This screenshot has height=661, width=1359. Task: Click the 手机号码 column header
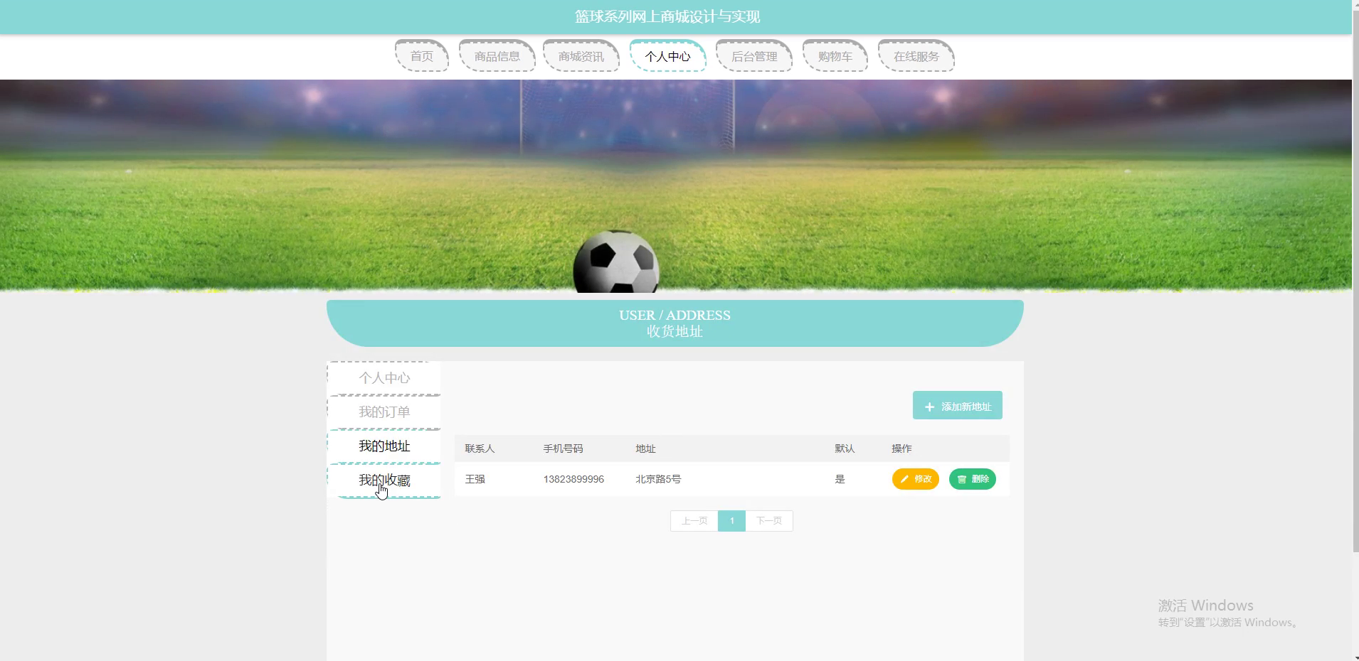563,448
